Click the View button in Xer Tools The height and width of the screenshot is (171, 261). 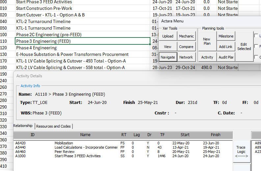pyautogui.click(x=168, y=47)
